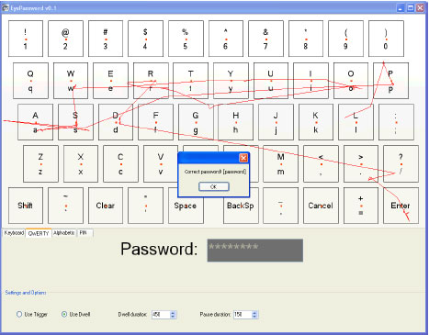Tap the 3 / # key

point(106,39)
